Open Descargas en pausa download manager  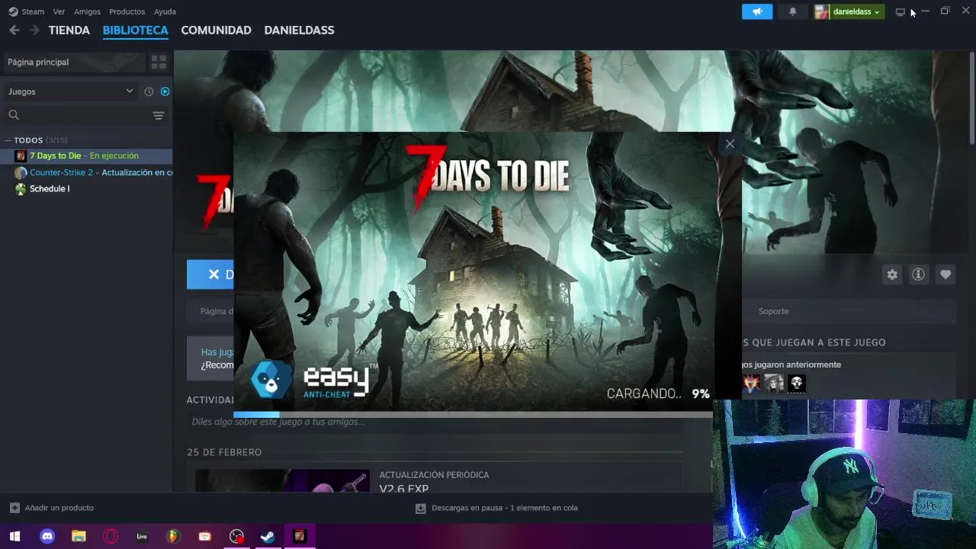pyautogui.click(x=505, y=508)
